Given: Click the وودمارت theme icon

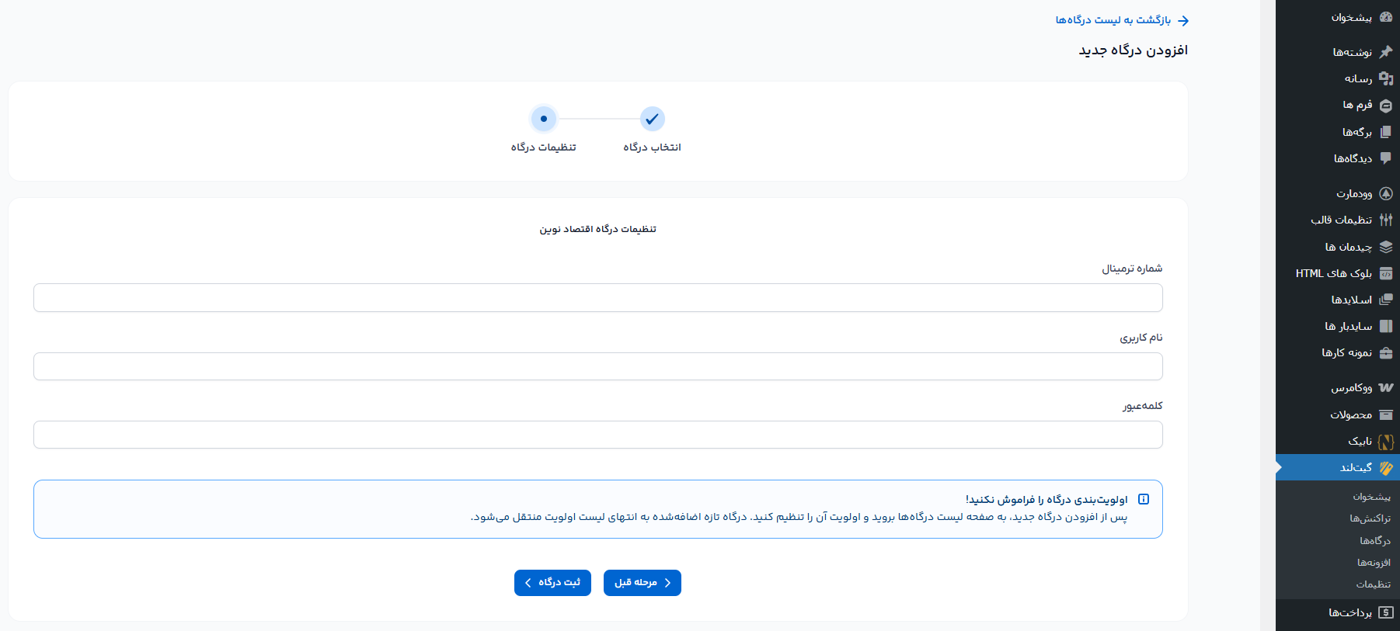Looking at the screenshot, I should click(1386, 193).
